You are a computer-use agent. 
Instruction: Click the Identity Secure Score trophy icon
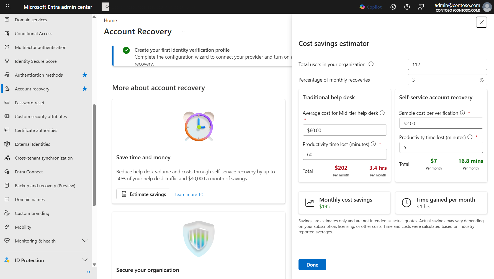click(7, 61)
